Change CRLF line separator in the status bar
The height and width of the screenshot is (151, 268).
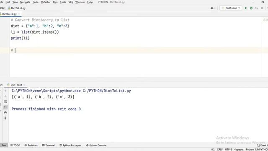point(220,149)
